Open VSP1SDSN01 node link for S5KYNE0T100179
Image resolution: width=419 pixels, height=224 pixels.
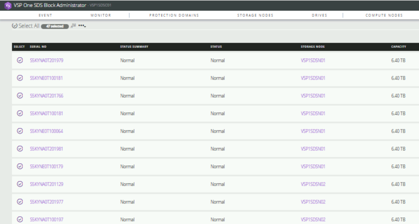click(x=313, y=167)
